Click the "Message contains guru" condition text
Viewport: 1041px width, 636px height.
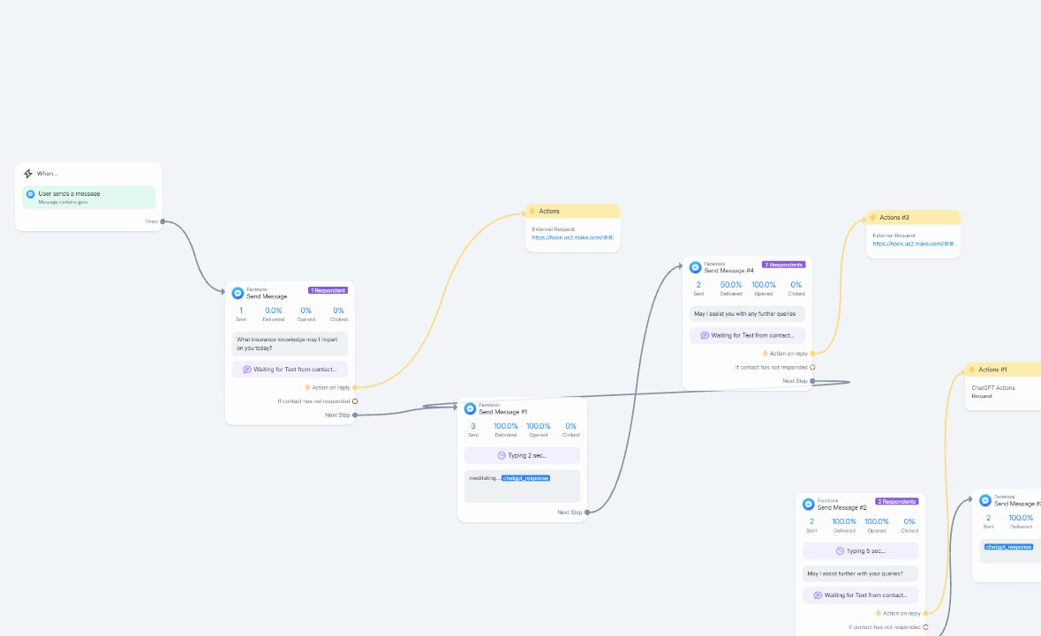(x=63, y=202)
